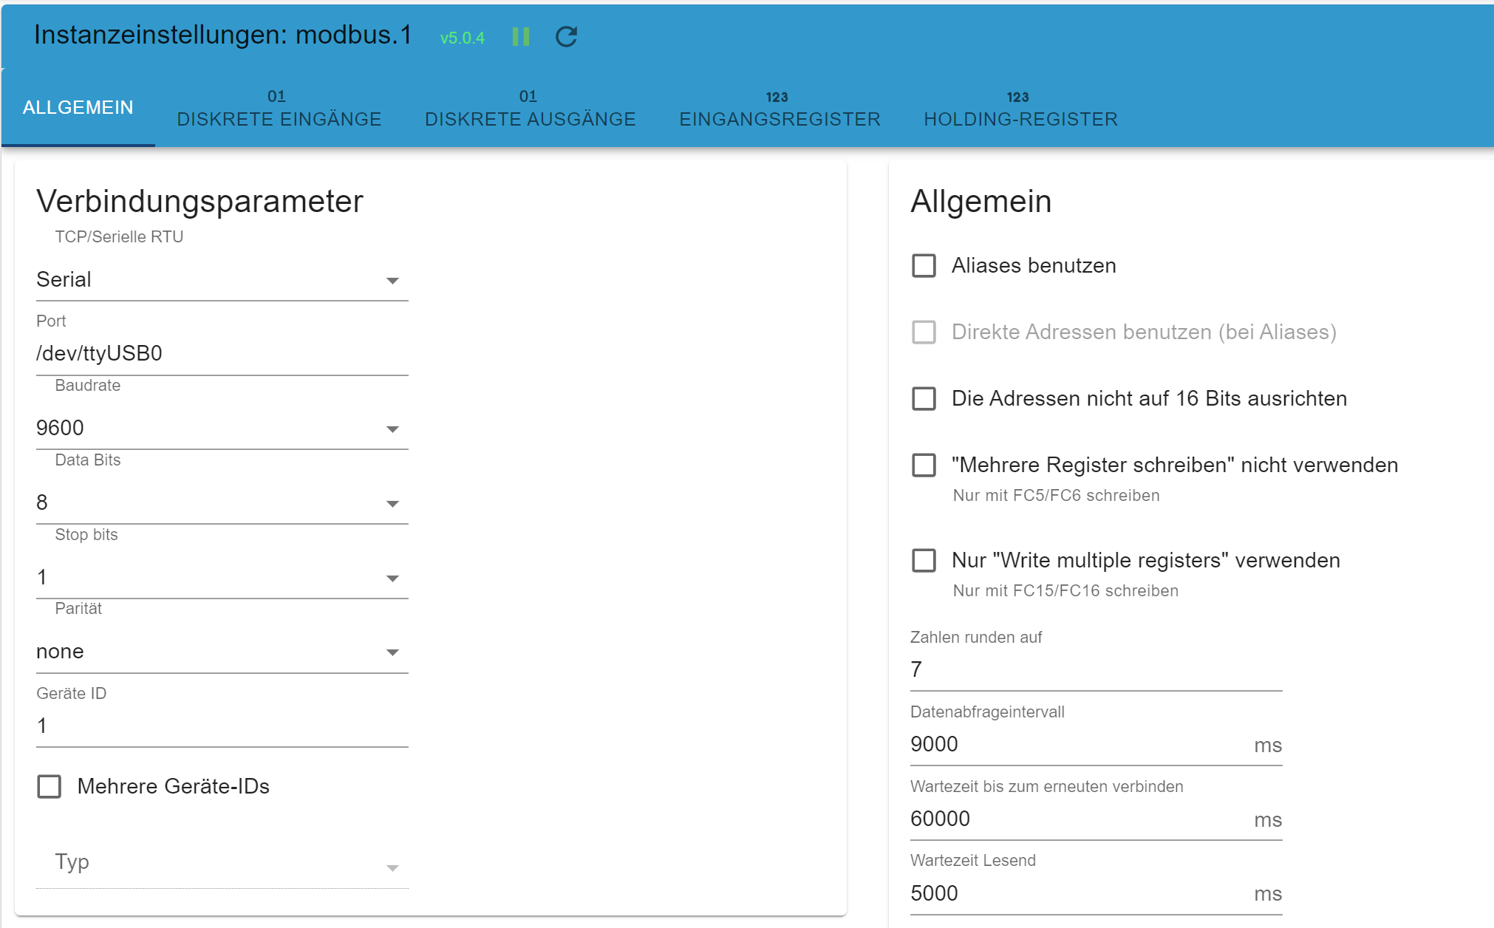Screen dimensions: 1494x928
Task: Expand the Baudrate dropdown
Action: 222,429
